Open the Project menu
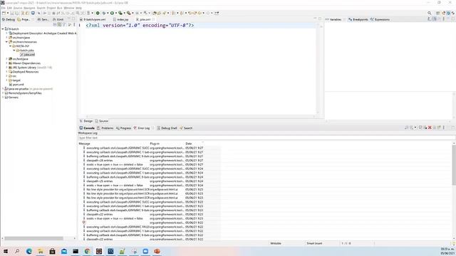 (x=51, y=8)
